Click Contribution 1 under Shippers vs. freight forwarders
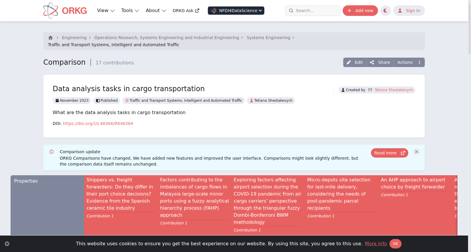 100,216
